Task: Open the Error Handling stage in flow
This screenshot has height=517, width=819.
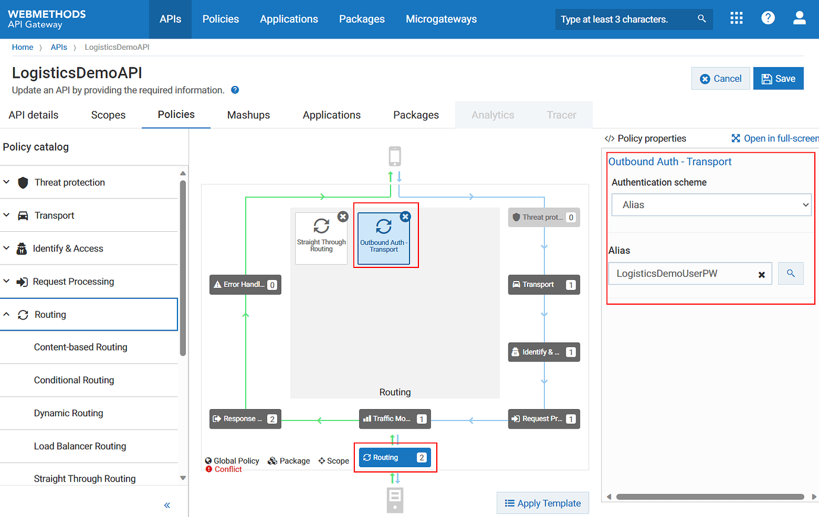Action: coord(245,285)
